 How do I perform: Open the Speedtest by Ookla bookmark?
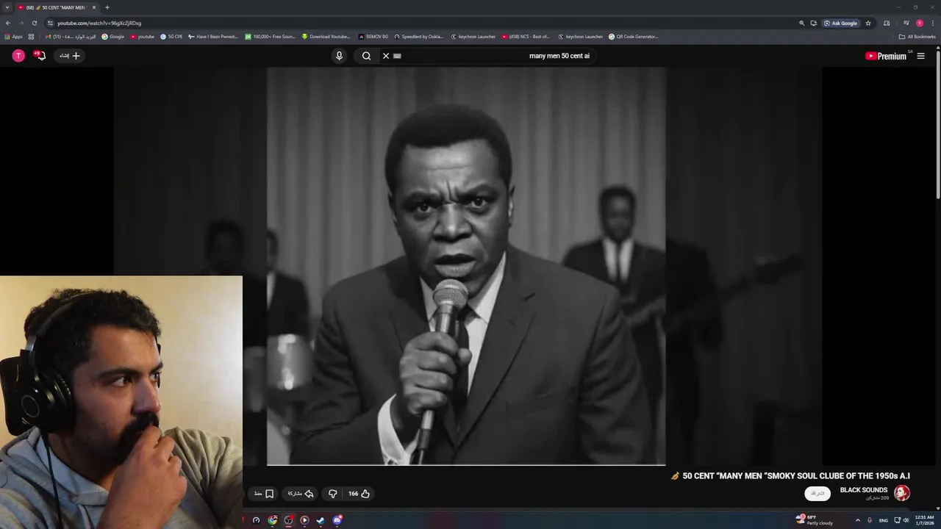pyautogui.click(x=419, y=36)
